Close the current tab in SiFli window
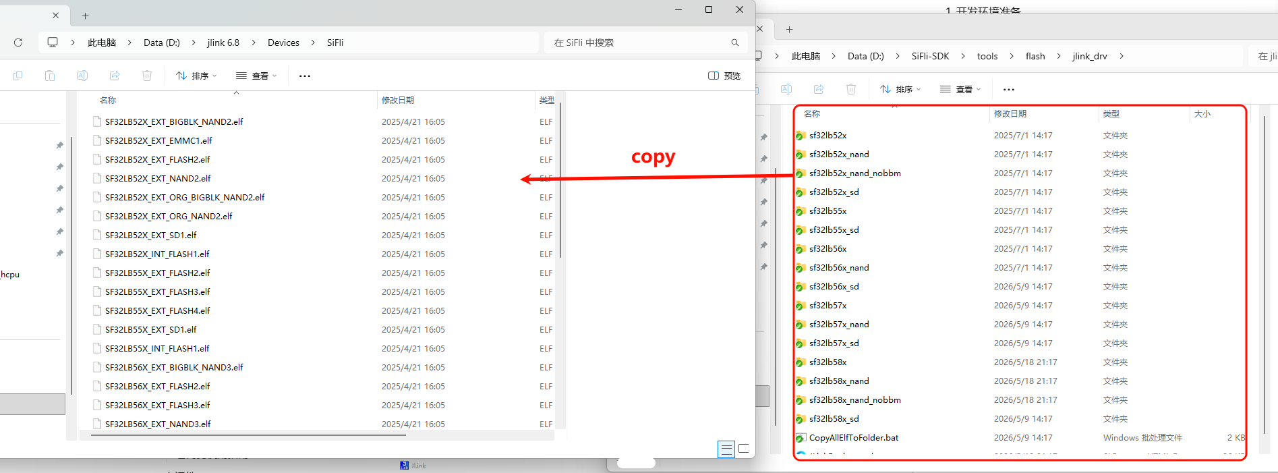This screenshot has height=473, width=1278. point(56,15)
